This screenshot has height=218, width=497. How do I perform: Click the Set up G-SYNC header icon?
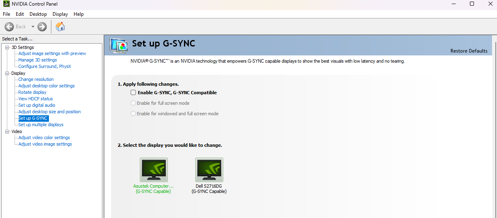[x=119, y=45]
